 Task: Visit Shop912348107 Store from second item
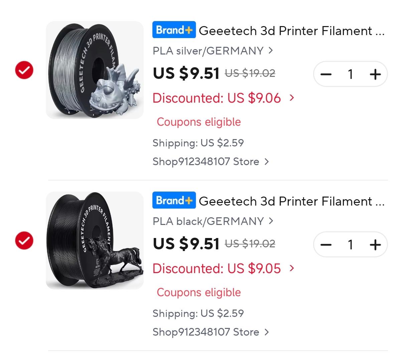211,332
